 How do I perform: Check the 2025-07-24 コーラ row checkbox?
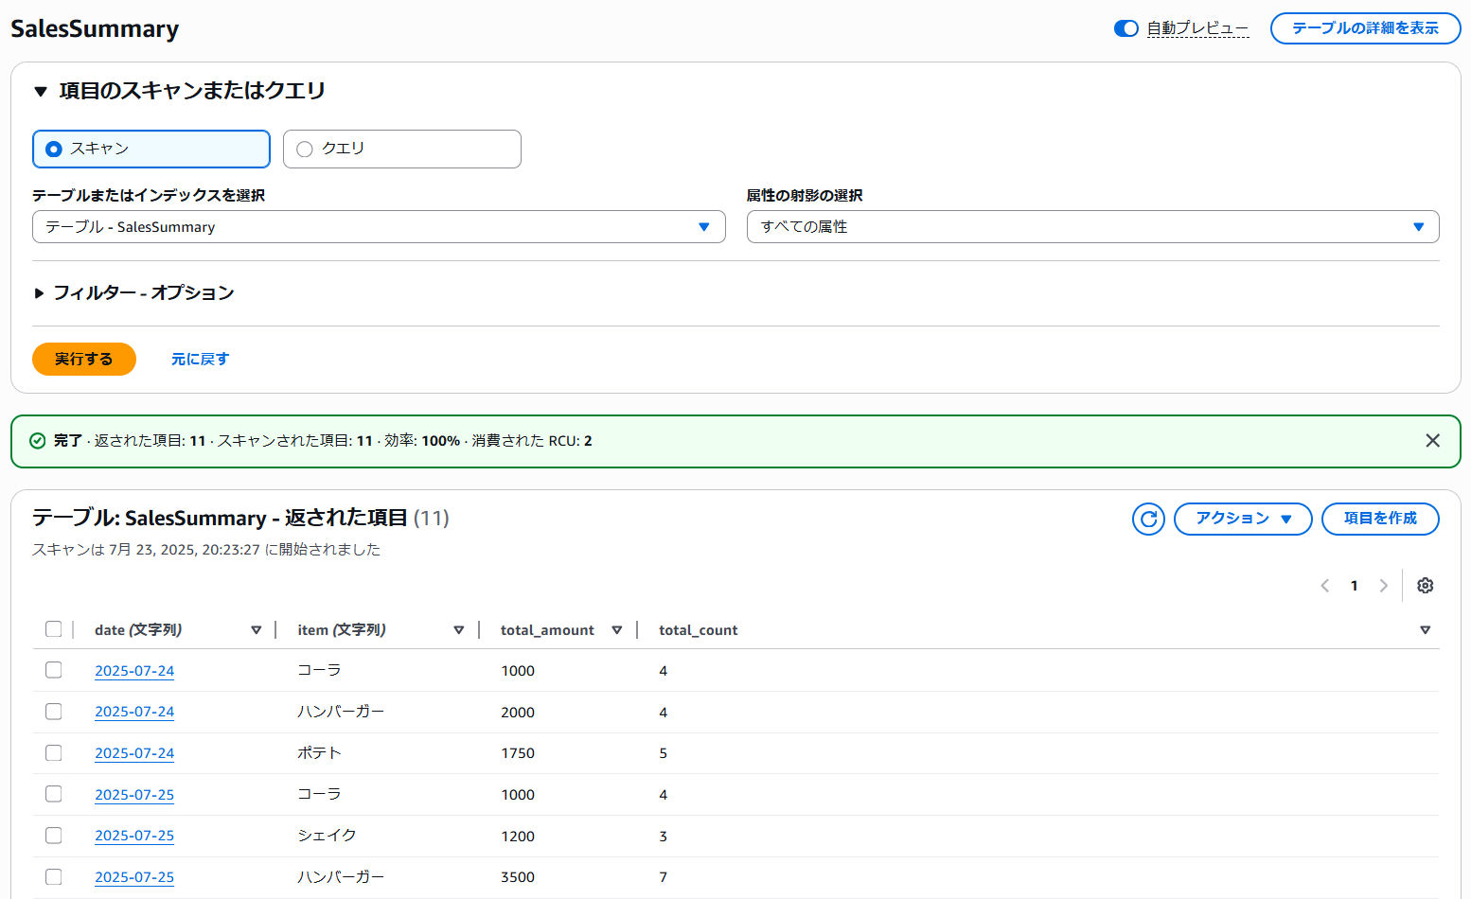click(54, 670)
